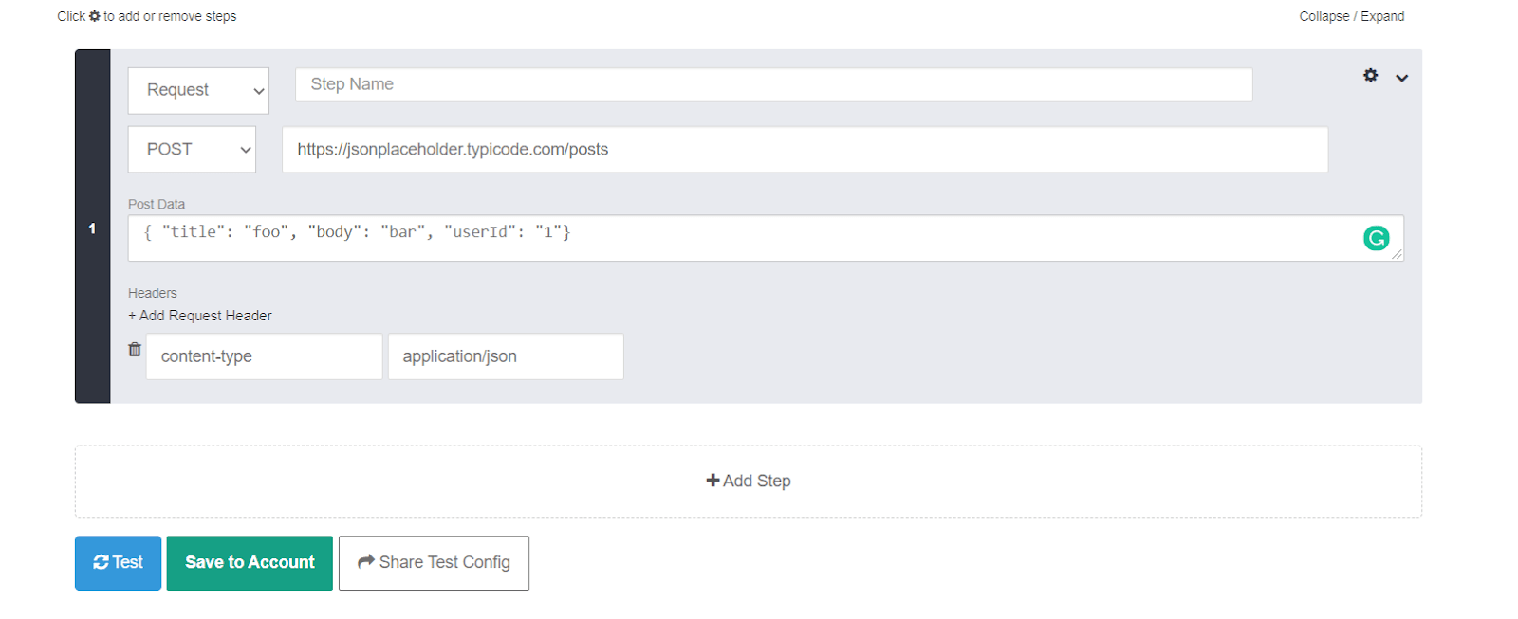Save the test with Save to Account
This screenshot has height=619, width=1518.
pyautogui.click(x=250, y=563)
